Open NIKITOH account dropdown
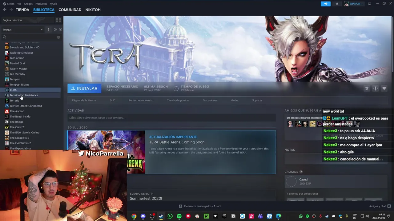The width and height of the screenshot is (394, 221). (x=354, y=4)
